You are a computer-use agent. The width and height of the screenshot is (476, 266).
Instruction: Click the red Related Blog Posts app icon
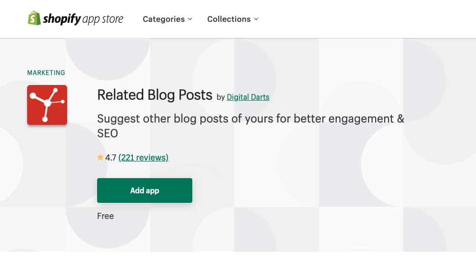(47, 105)
